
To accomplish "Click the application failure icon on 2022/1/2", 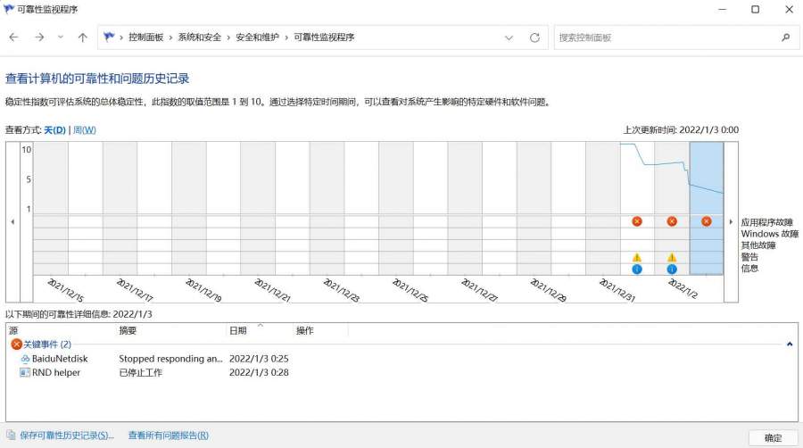I will click(706, 221).
